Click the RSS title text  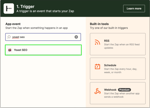(107, 41)
